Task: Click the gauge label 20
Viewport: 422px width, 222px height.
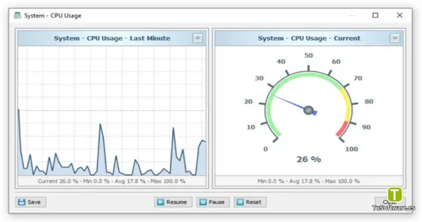Action: pos(248,101)
